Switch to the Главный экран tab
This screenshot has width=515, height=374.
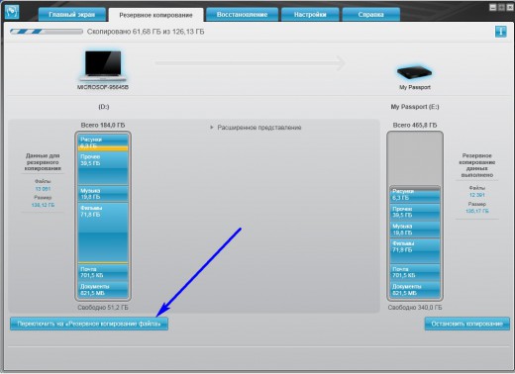click(71, 15)
